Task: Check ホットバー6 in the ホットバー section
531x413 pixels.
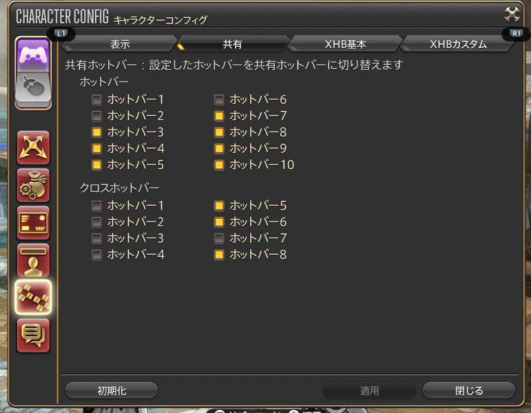Action: pyautogui.click(x=219, y=100)
